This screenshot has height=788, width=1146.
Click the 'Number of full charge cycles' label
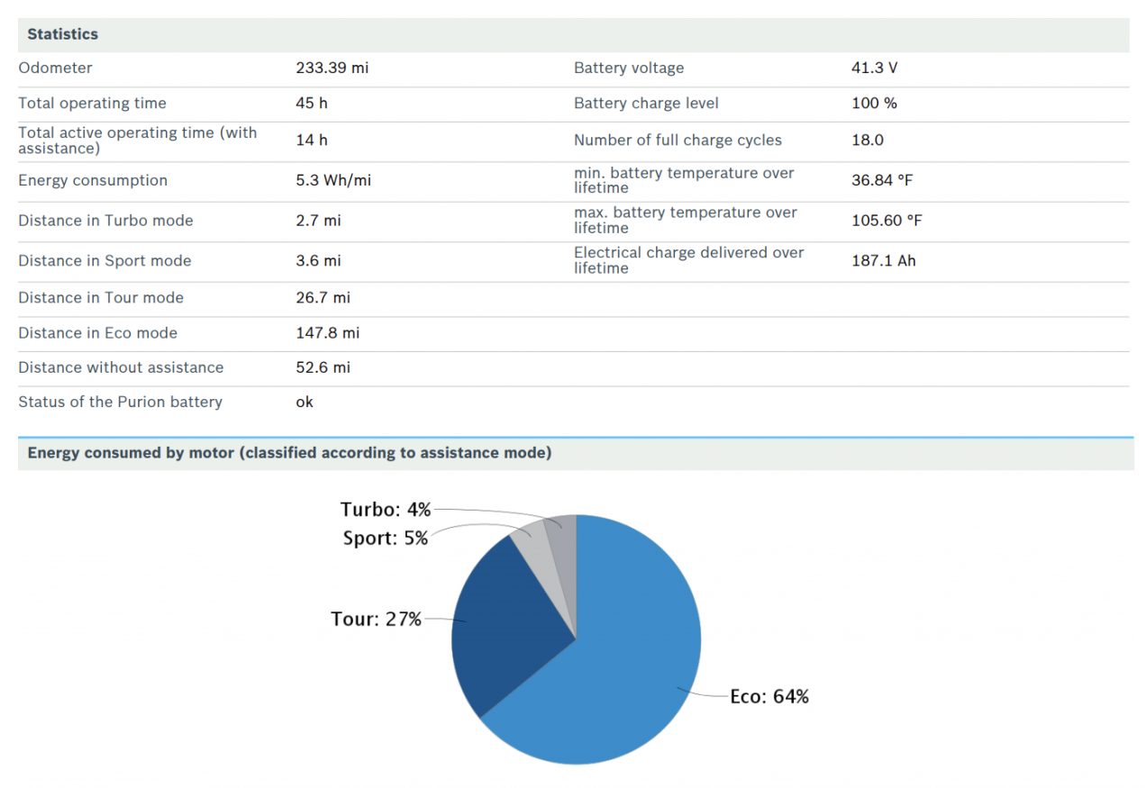click(678, 140)
